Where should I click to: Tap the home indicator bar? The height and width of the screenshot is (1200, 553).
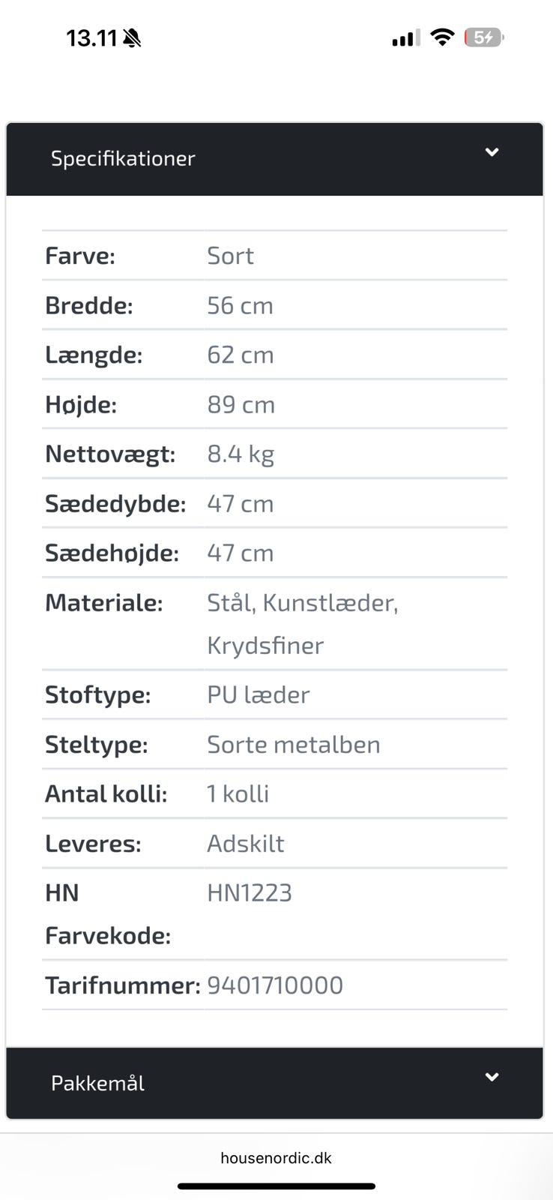pos(276,1186)
